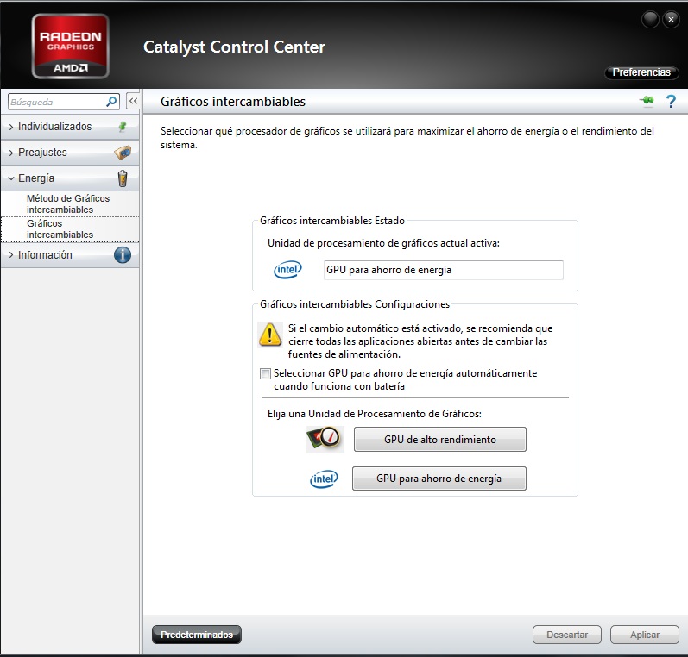Viewport: 688px width, 657px height.
Task: Click the Intel logo in the Estado section
Action: [x=287, y=270]
